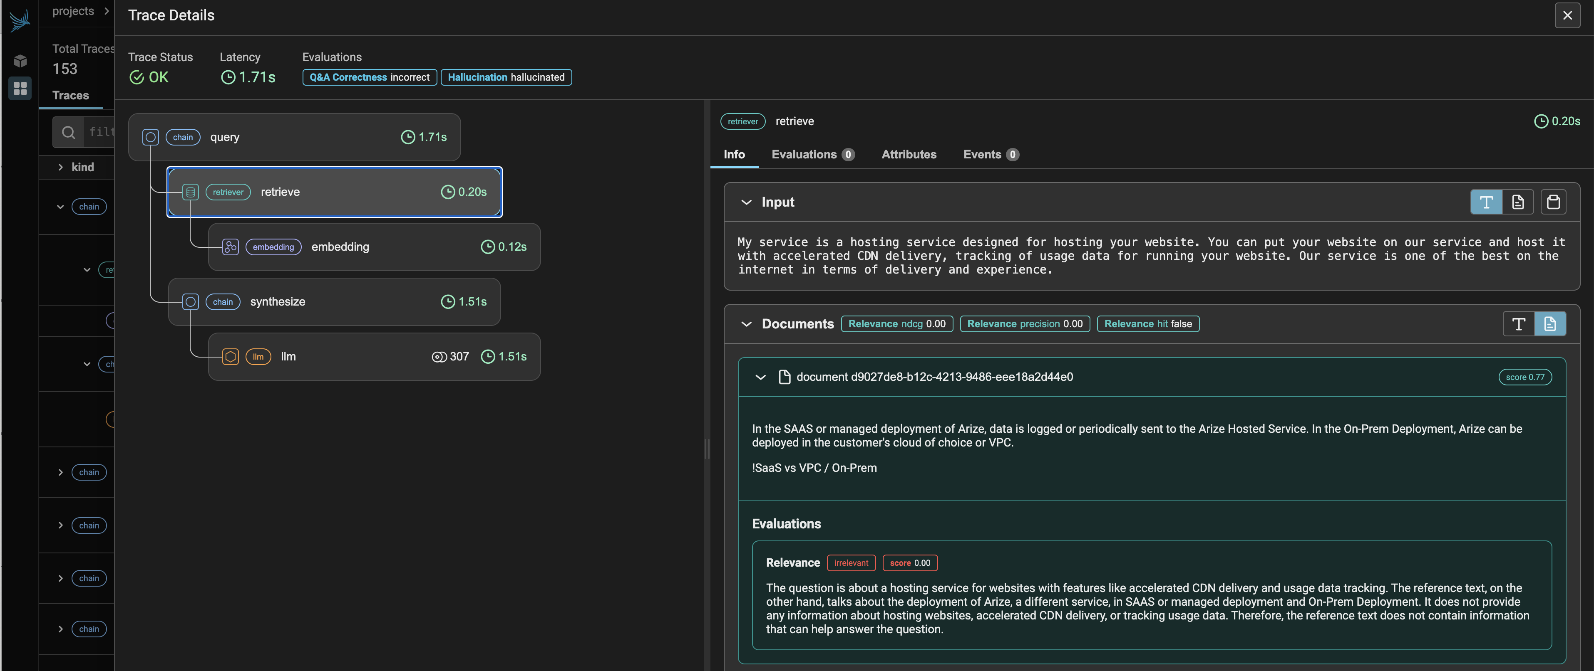This screenshot has height=671, width=1594.
Task: Click the Trace Status OK checkmark icon
Action: [137, 77]
